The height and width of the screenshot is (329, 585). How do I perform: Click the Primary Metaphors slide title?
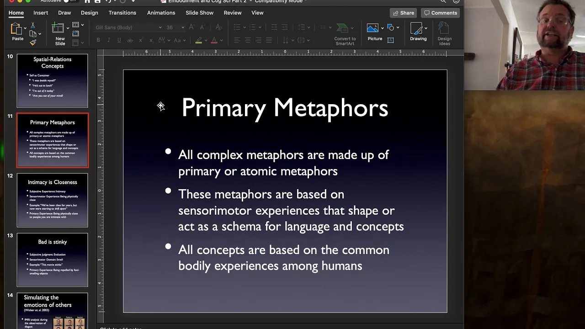coord(285,108)
